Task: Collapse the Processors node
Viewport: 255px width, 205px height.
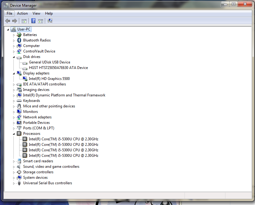Action: pos(14,134)
